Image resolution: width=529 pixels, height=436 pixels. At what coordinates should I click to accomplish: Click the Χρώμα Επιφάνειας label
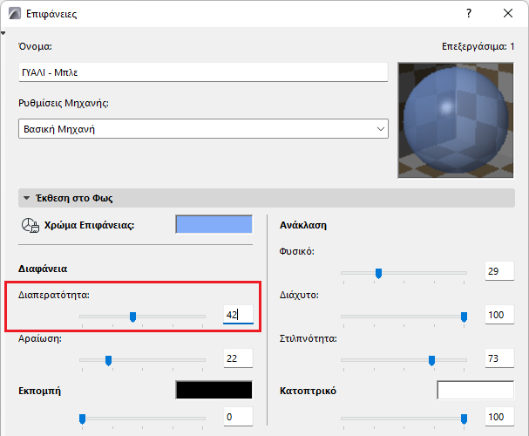[x=89, y=225]
